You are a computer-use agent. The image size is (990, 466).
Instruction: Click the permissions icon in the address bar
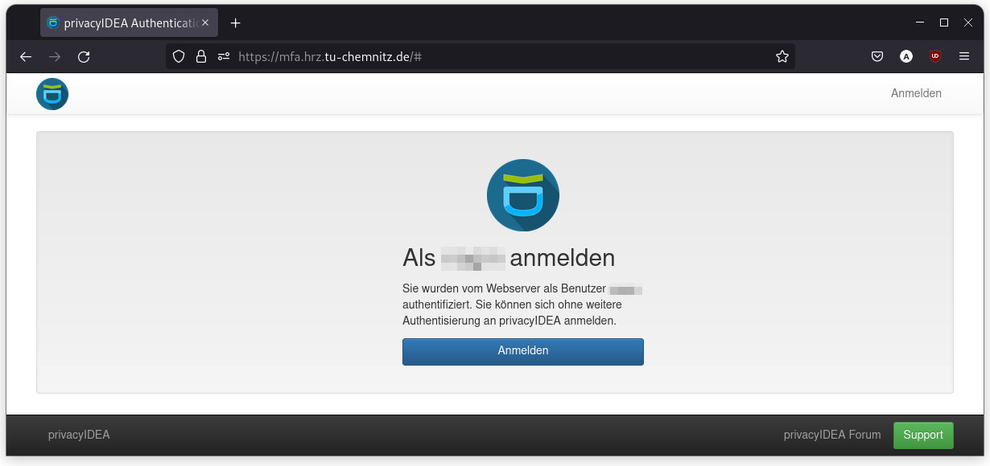pyautogui.click(x=224, y=56)
